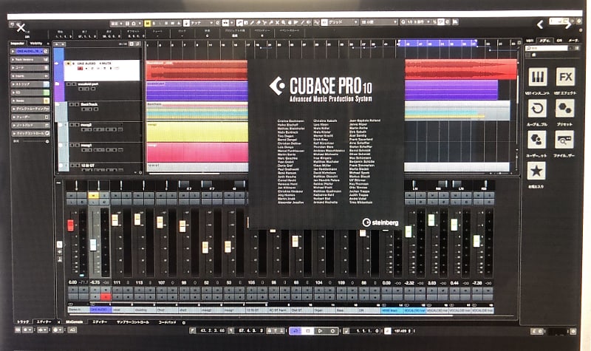Viewport: 591px width, 351px height.
Task: Click the MixConsole settings gear beside tabs
Action: pos(183,322)
